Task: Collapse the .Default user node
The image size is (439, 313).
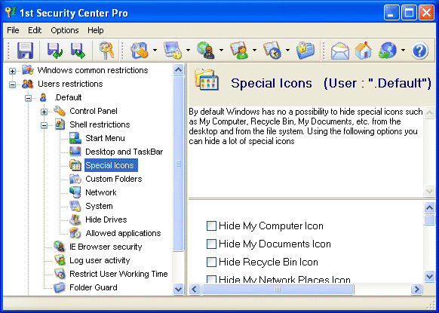Action: coord(28,98)
